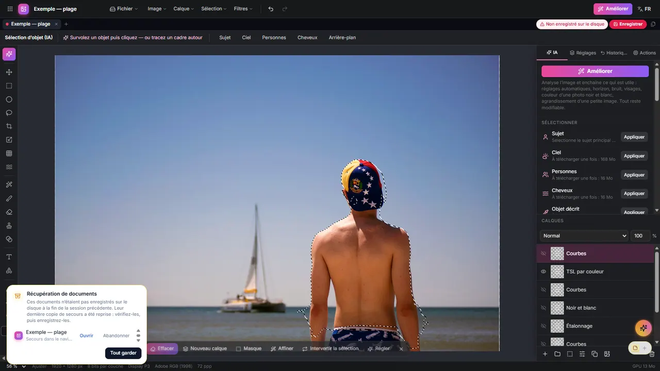This screenshot has height=371, width=660.
Task: Open the Filtres menu
Action: (243, 9)
